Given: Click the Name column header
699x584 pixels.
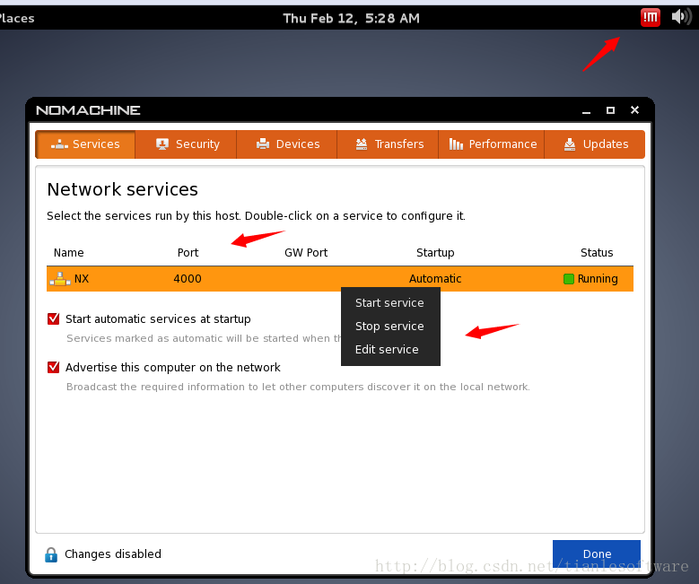Looking at the screenshot, I should pos(69,253).
